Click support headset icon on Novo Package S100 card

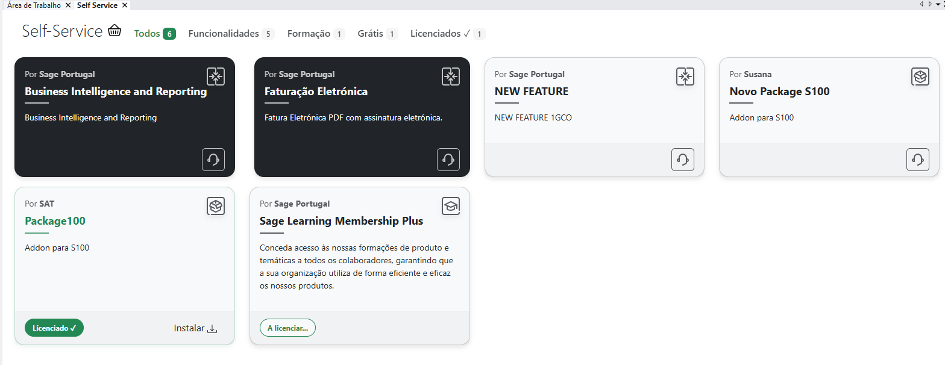coord(918,160)
